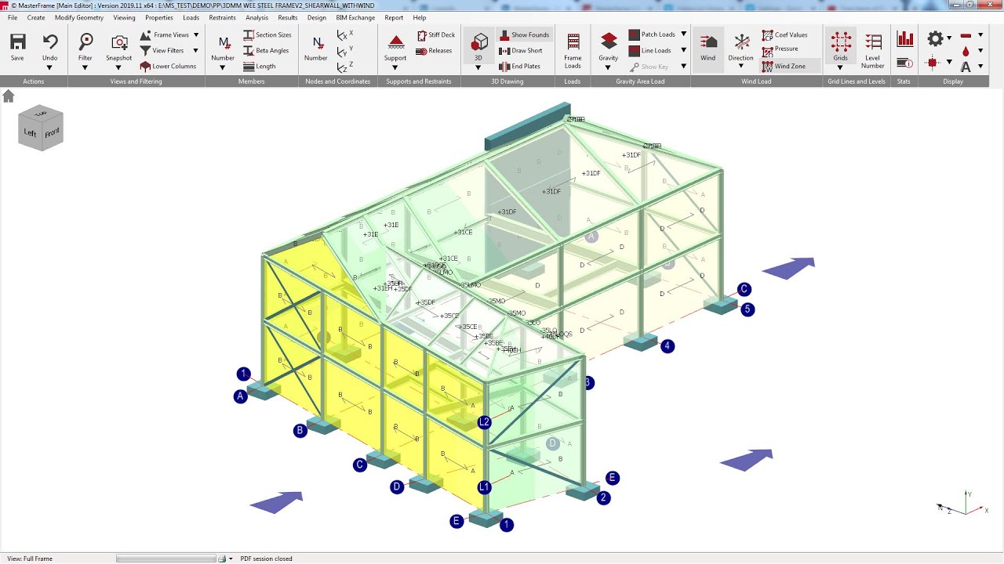Image resolution: width=1004 pixels, height=564 pixels.
Task: Toggle the 3D drawing mode
Action: 479,47
